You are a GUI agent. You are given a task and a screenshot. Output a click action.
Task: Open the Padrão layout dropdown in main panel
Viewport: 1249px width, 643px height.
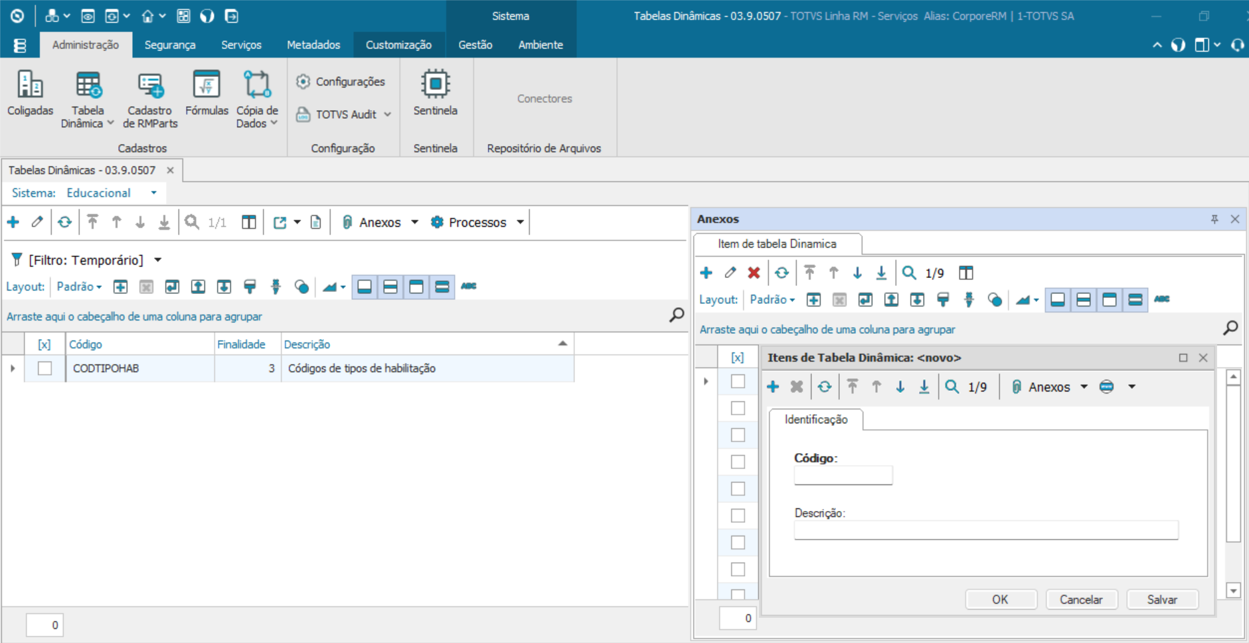click(x=79, y=287)
